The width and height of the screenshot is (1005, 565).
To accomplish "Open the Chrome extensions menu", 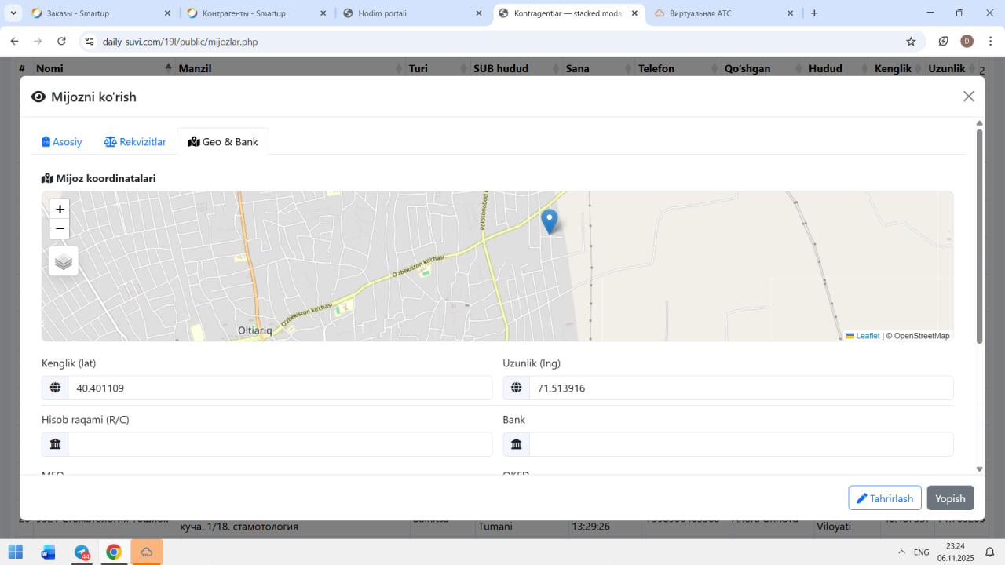I will tap(943, 42).
